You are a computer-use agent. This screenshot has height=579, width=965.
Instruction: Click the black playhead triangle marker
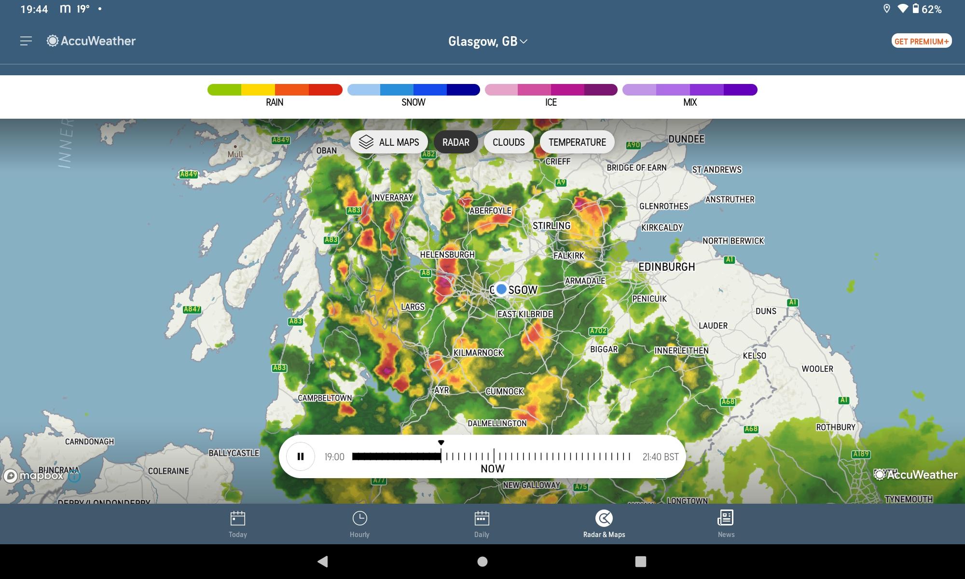point(441,442)
